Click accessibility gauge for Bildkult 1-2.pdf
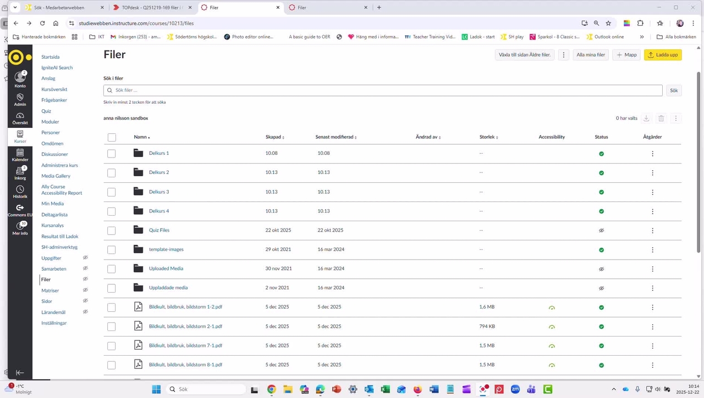 [x=552, y=307]
